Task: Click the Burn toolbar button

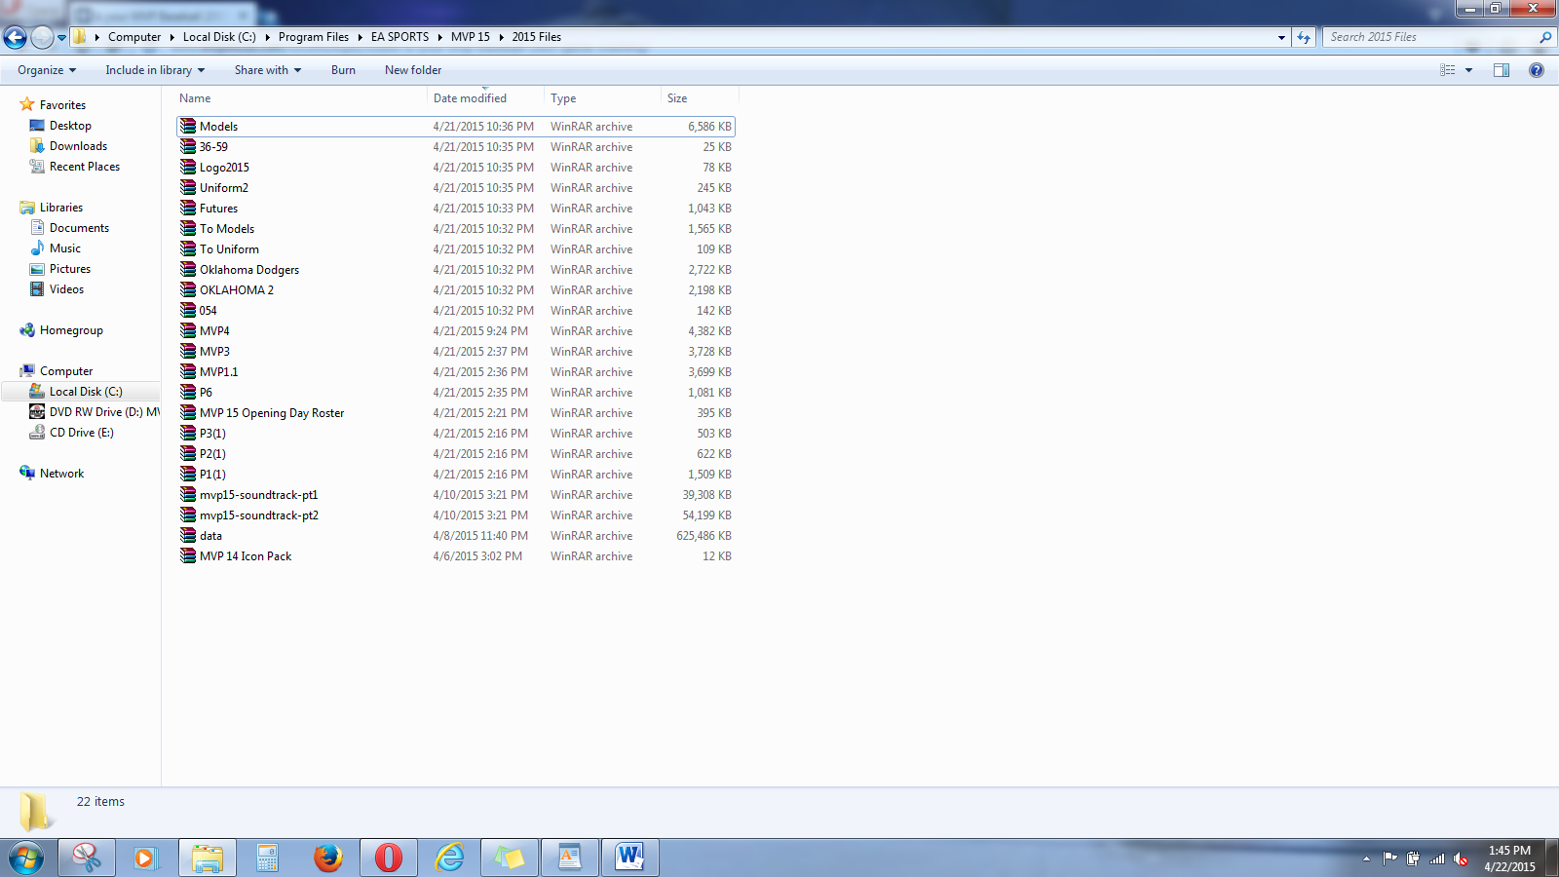Action: pos(343,70)
